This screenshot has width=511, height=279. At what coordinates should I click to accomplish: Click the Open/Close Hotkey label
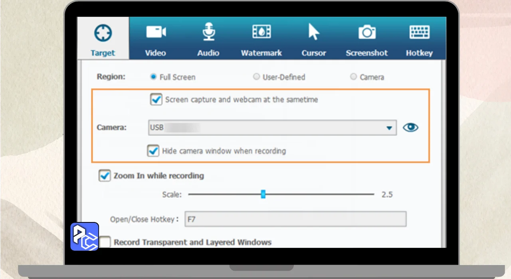click(x=145, y=219)
